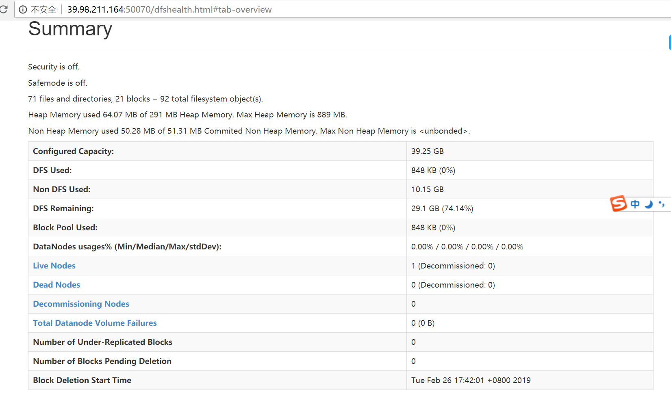Click the punctuation icon on the IME bar
The image size is (671, 394).
[x=662, y=204]
